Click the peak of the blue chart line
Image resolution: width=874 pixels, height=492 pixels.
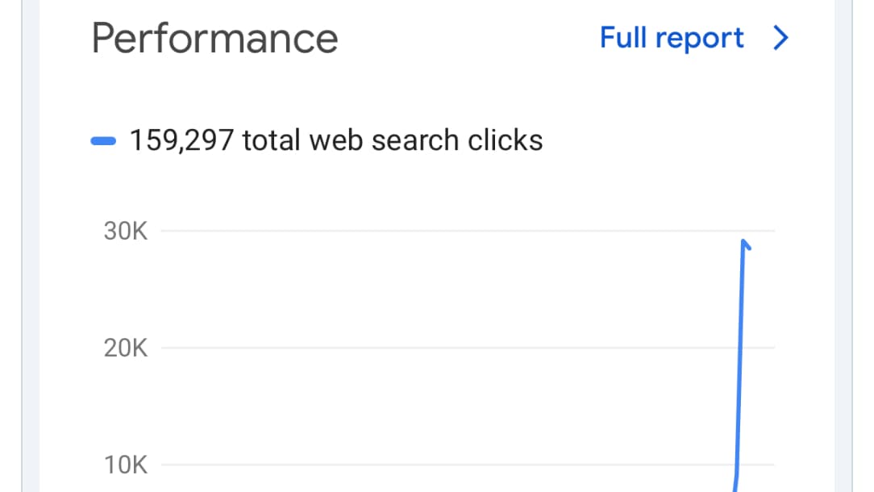click(x=745, y=242)
